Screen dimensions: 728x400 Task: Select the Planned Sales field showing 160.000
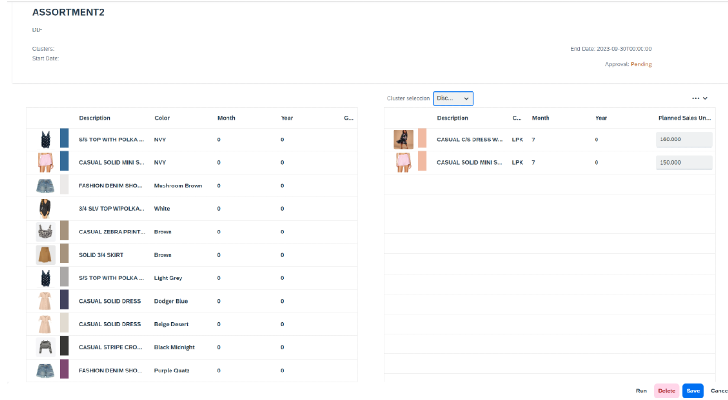coord(684,139)
